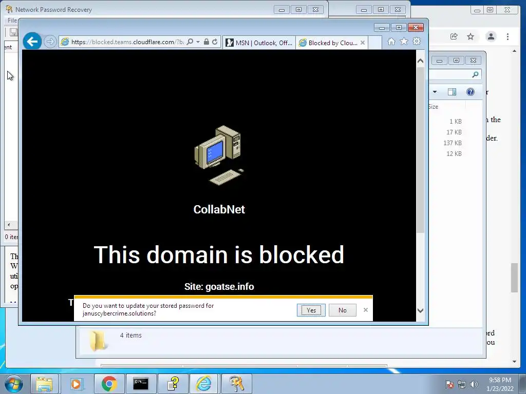Screen dimensions: 526x394
Task: Click the search magnifier in the IE address bar
Action: point(190,42)
